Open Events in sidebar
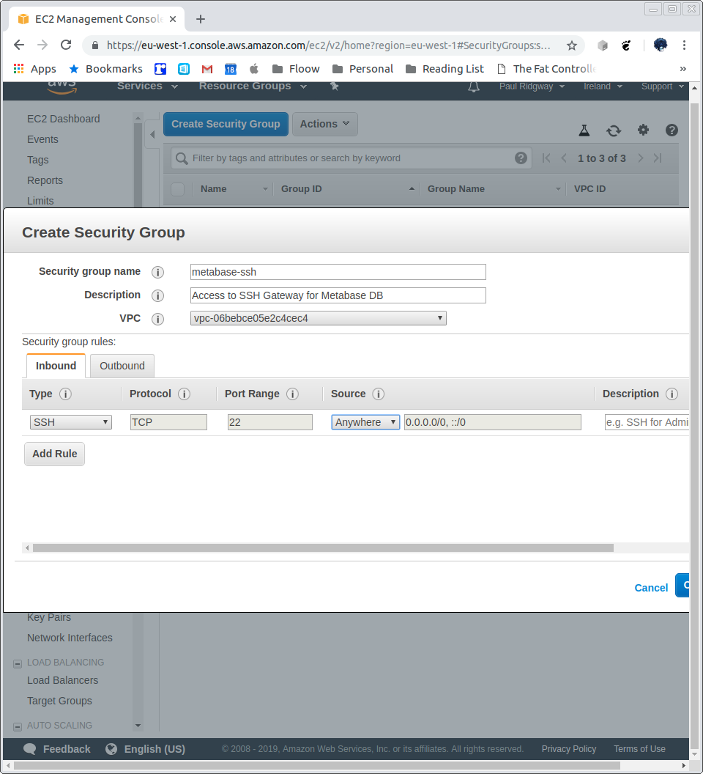This screenshot has height=774, width=703. pos(42,140)
